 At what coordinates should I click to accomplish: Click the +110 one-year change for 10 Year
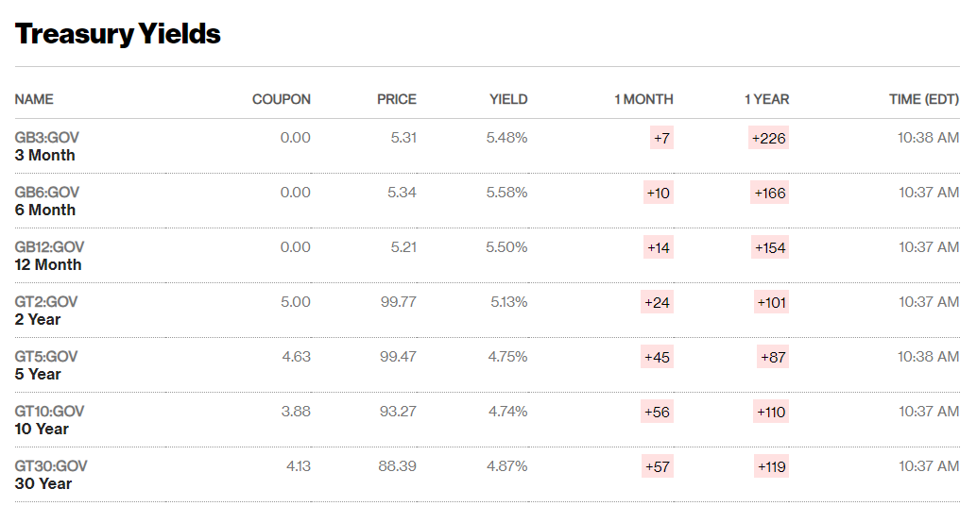tap(770, 412)
